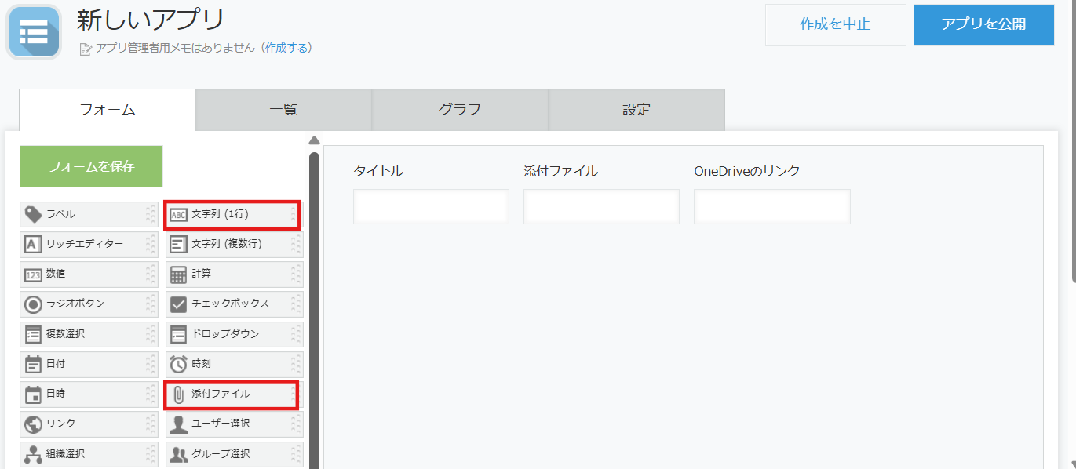Select the Attachment paperclip icon
Screen dimensions: 1076x469
(x=179, y=394)
